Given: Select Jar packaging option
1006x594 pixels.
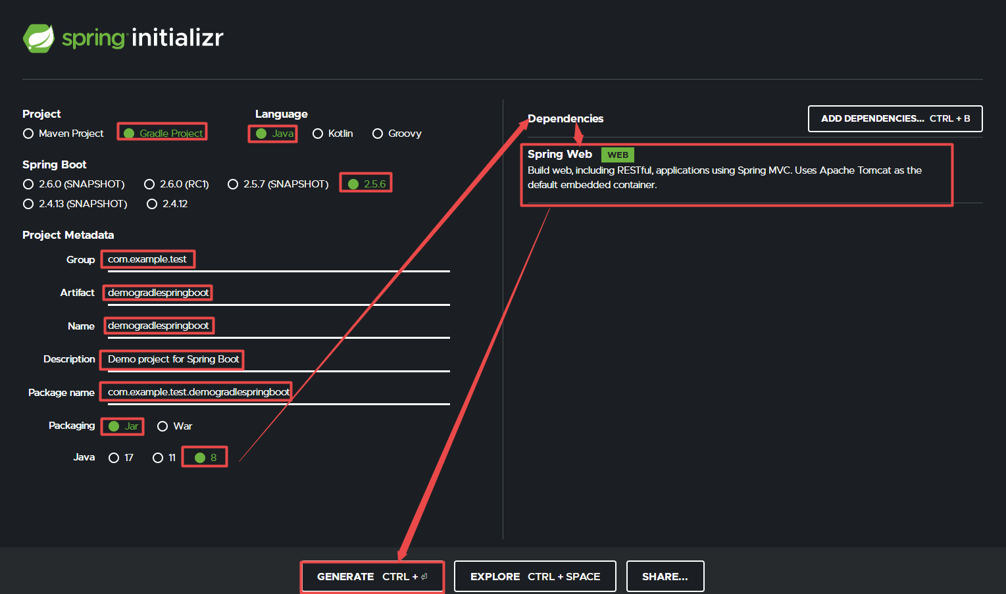Looking at the screenshot, I should [x=123, y=426].
